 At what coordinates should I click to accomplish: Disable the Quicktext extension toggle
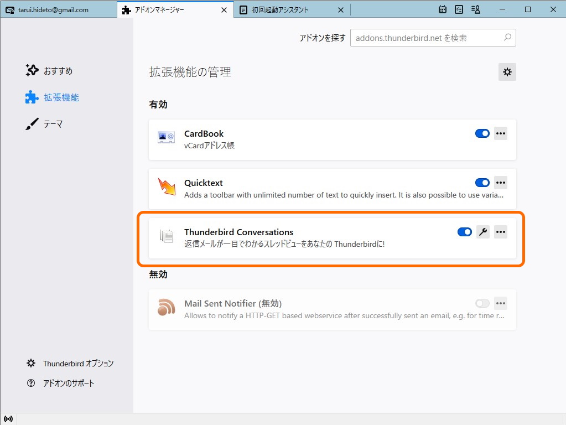coord(482,183)
